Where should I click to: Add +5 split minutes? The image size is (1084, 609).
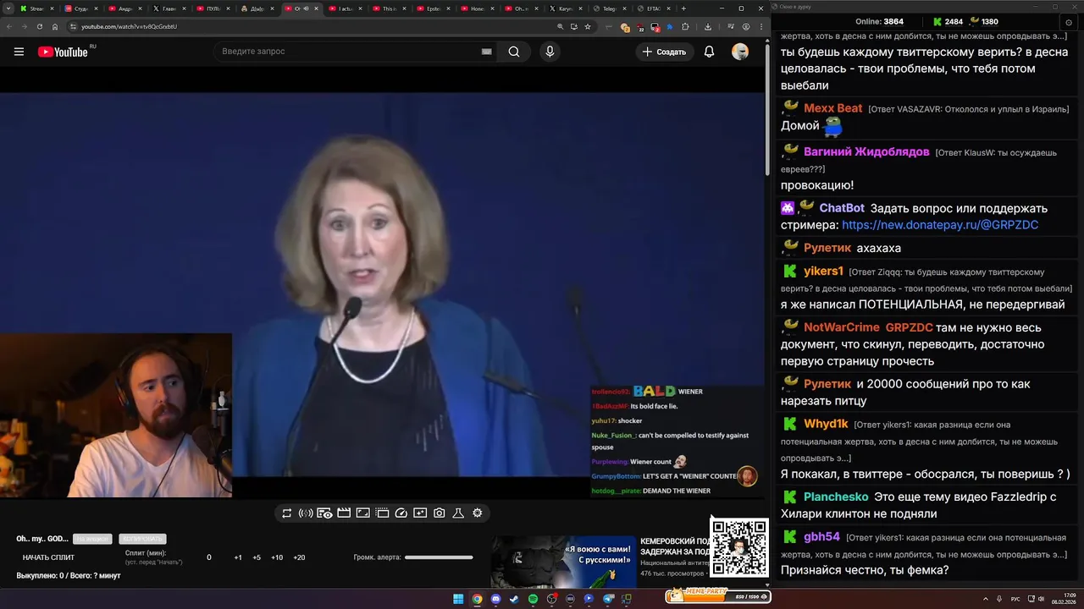pos(257,557)
